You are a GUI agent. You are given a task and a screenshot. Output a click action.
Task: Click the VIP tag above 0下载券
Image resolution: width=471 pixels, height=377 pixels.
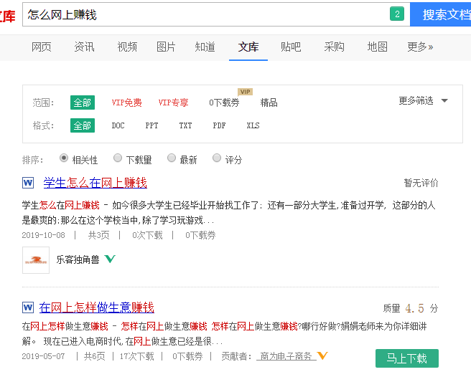click(x=245, y=92)
